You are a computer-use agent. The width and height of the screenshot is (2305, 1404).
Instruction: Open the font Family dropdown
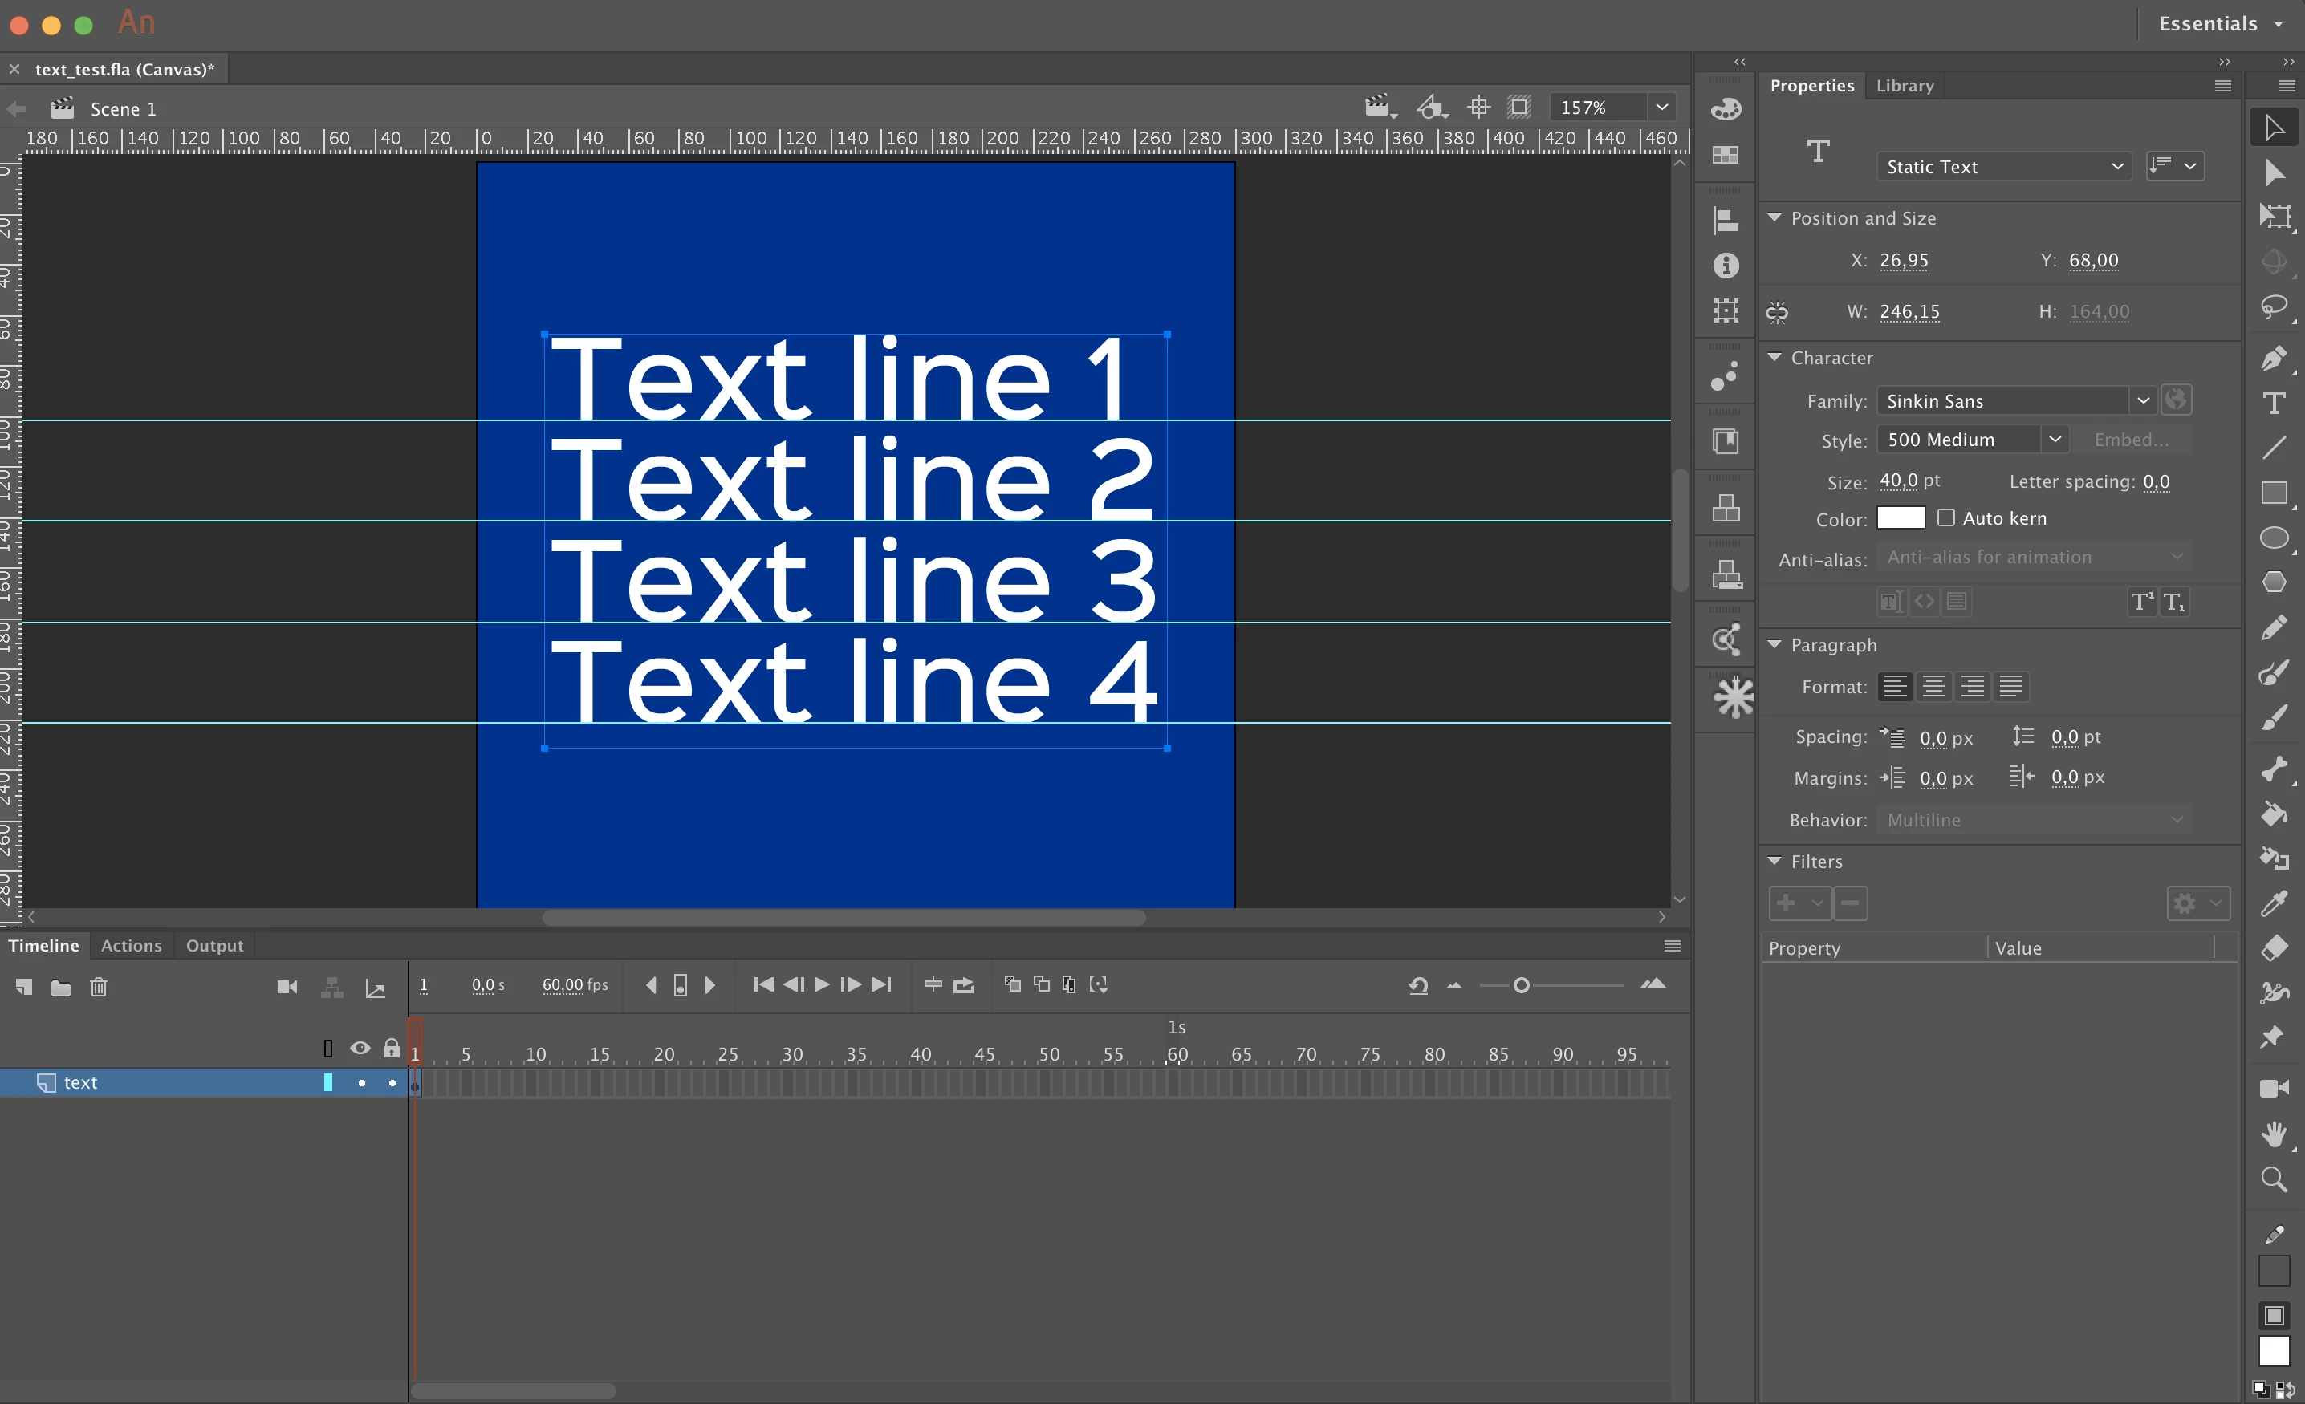coord(2142,401)
